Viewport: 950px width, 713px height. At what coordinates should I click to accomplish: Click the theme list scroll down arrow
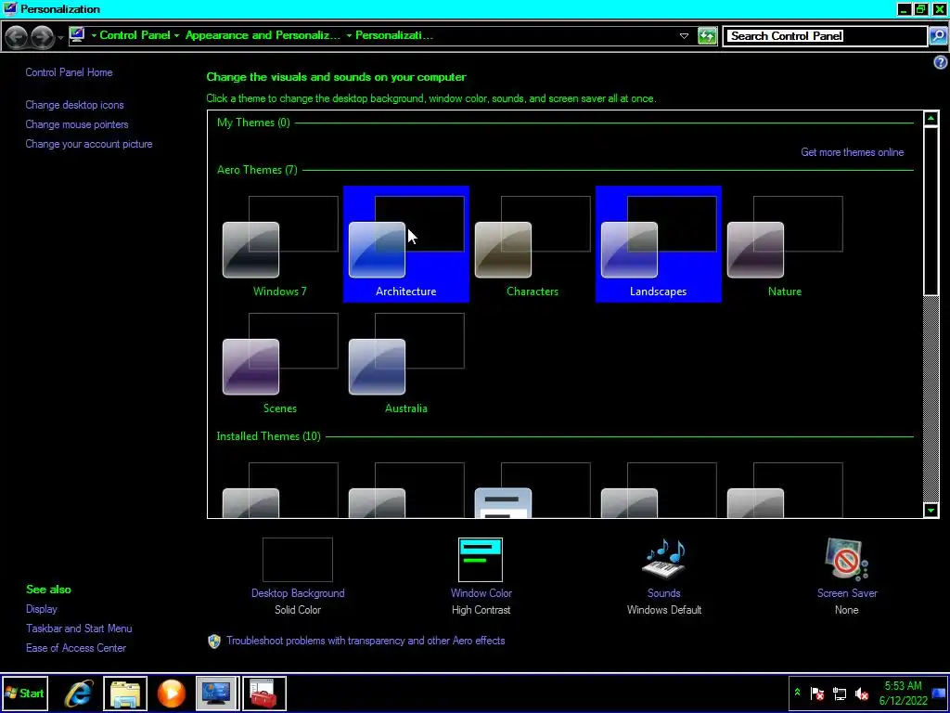point(931,510)
